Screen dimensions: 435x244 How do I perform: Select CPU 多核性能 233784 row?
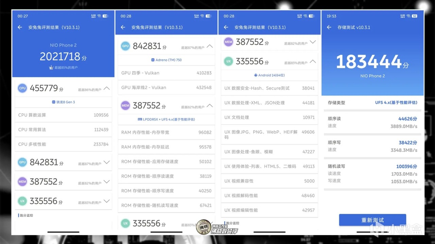pos(64,144)
